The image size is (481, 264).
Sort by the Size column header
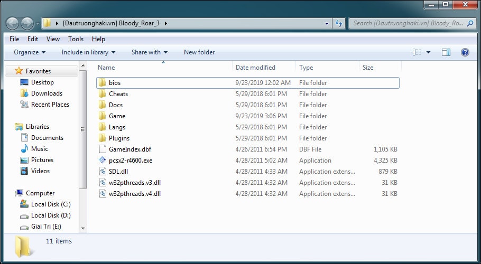[381, 68]
